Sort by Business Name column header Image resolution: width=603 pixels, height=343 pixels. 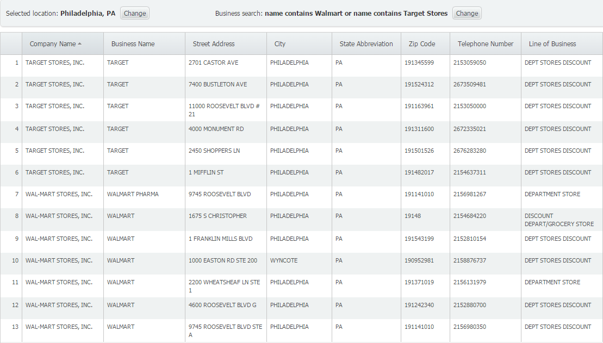133,44
